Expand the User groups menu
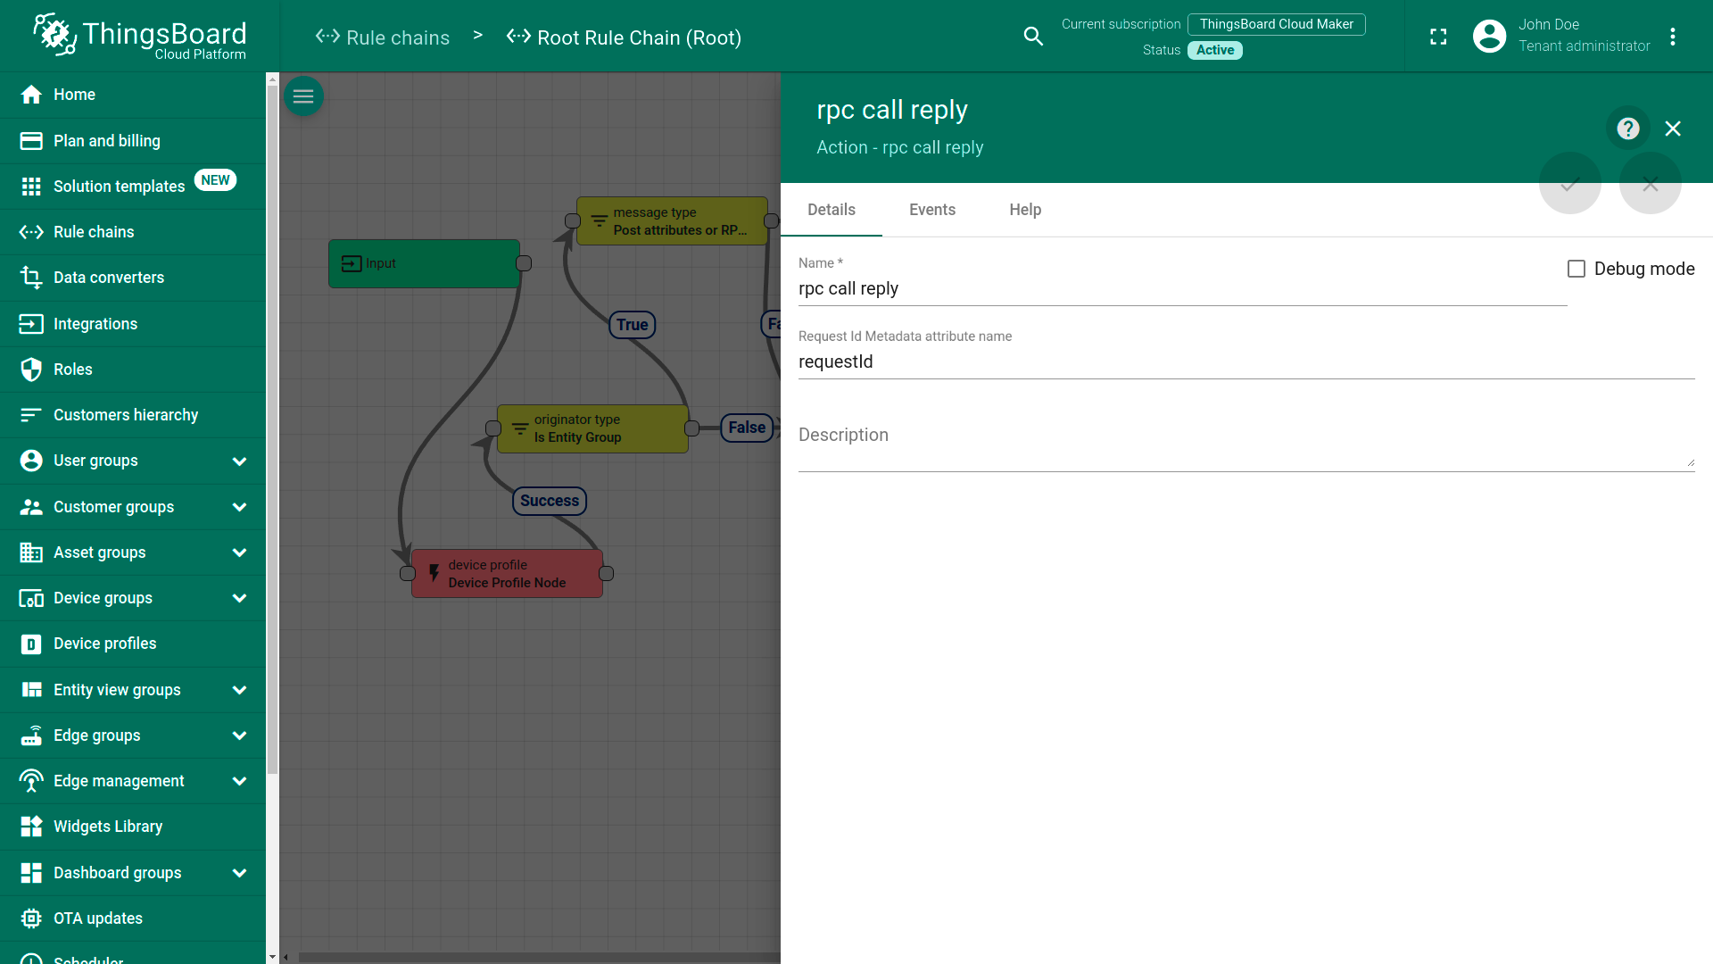This screenshot has height=964, width=1713. click(x=239, y=461)
